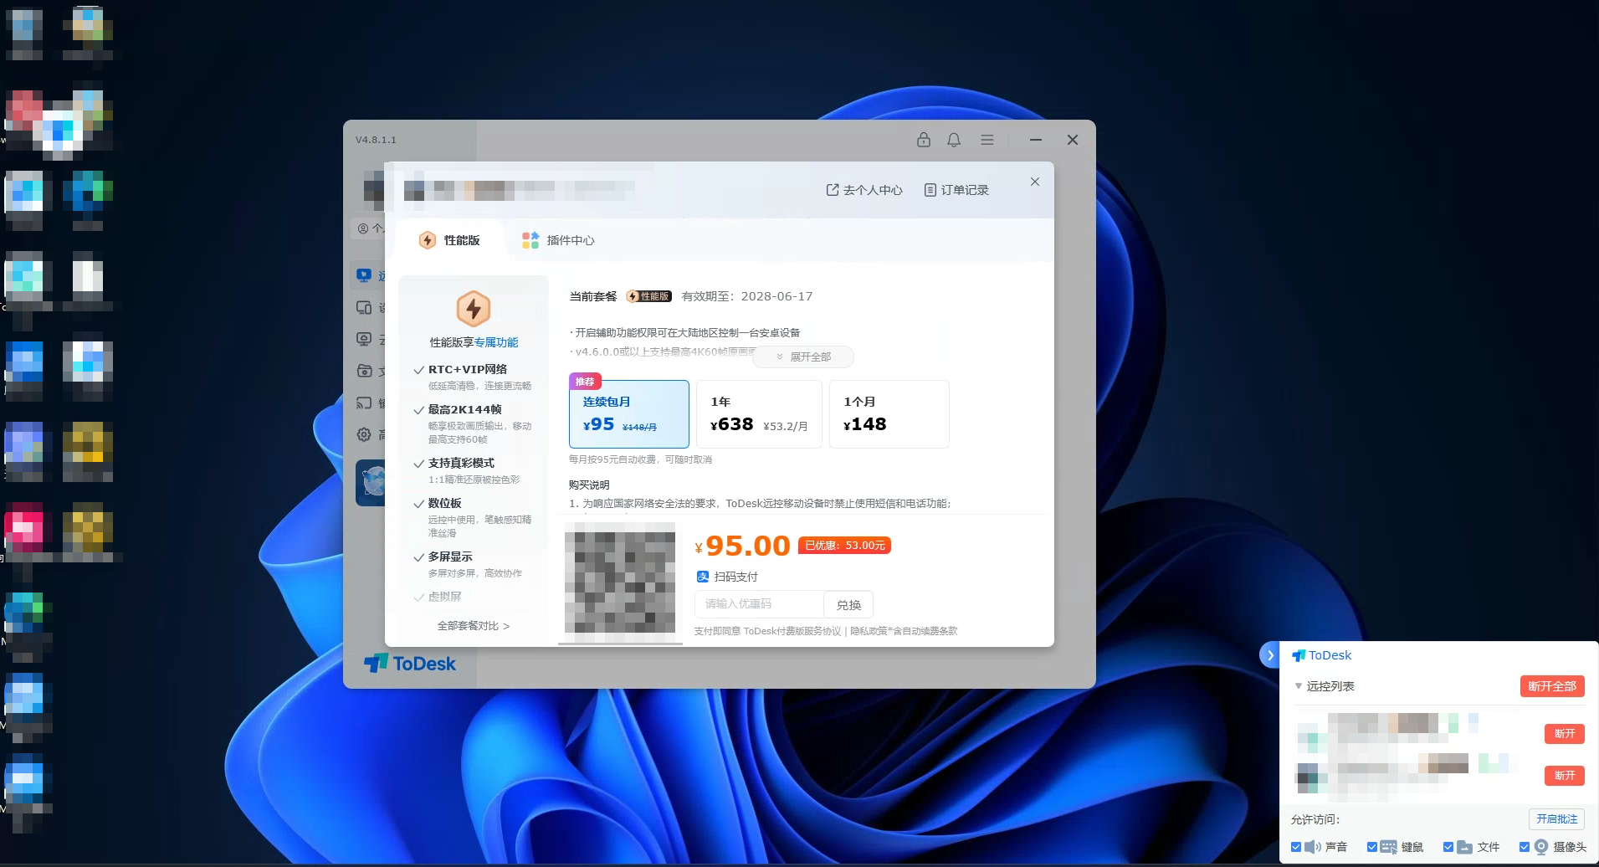Click 断开 for the first remote session
The image size is (1599, 867).
pos(1565,734)
